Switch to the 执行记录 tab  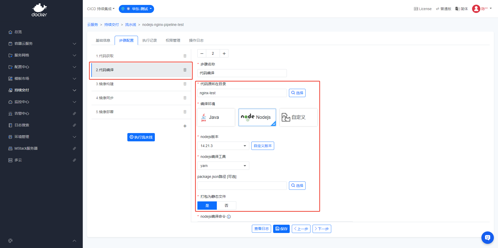(x=150, y=40)
